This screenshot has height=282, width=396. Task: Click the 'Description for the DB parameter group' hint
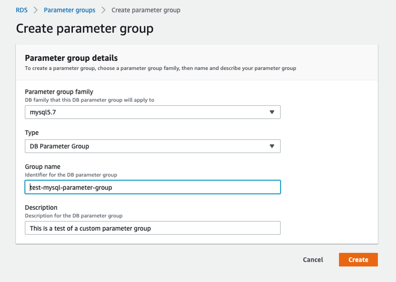click(73, 216)
